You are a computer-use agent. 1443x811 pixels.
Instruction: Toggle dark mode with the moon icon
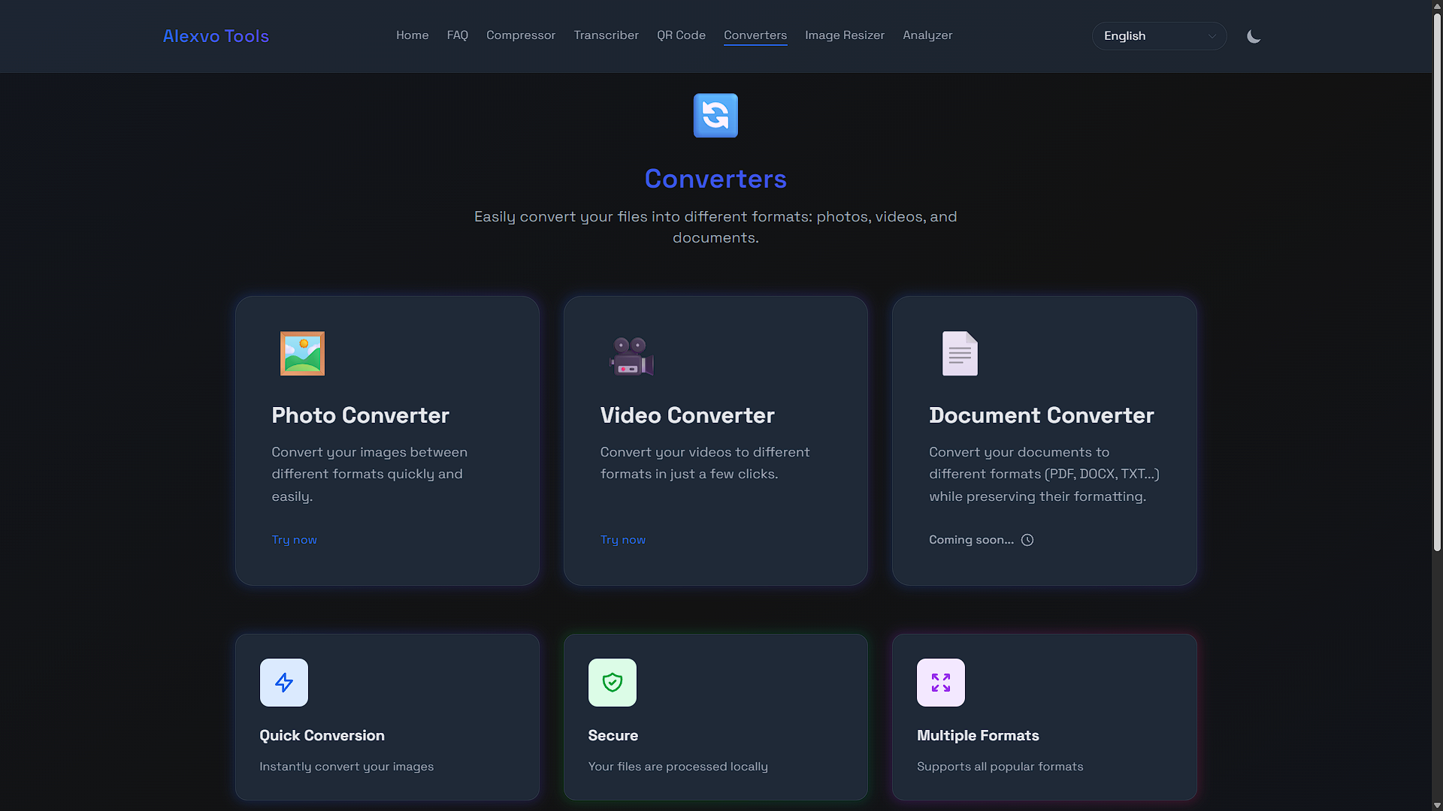(x=1253, y=35)
